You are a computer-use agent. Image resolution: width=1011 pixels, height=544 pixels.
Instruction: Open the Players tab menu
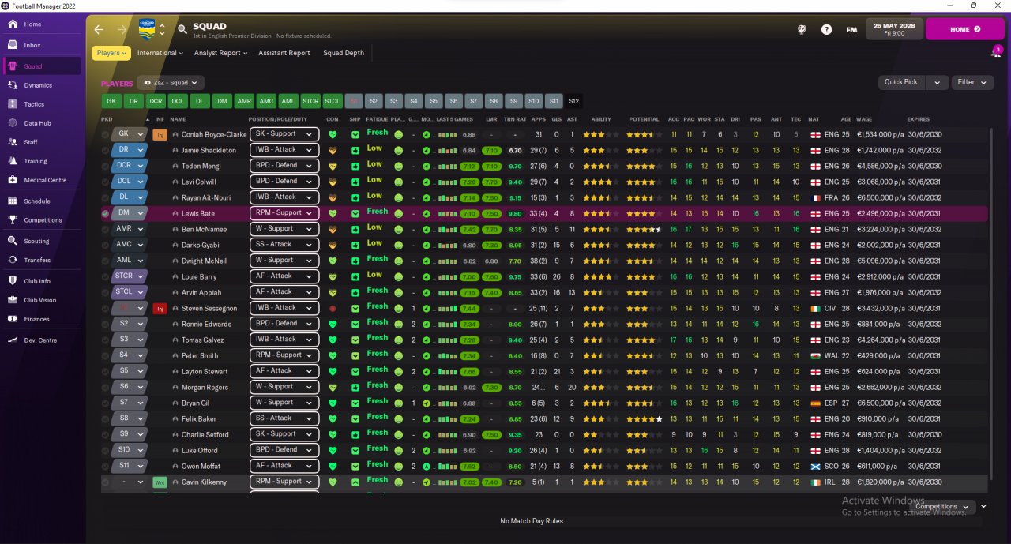111,53
